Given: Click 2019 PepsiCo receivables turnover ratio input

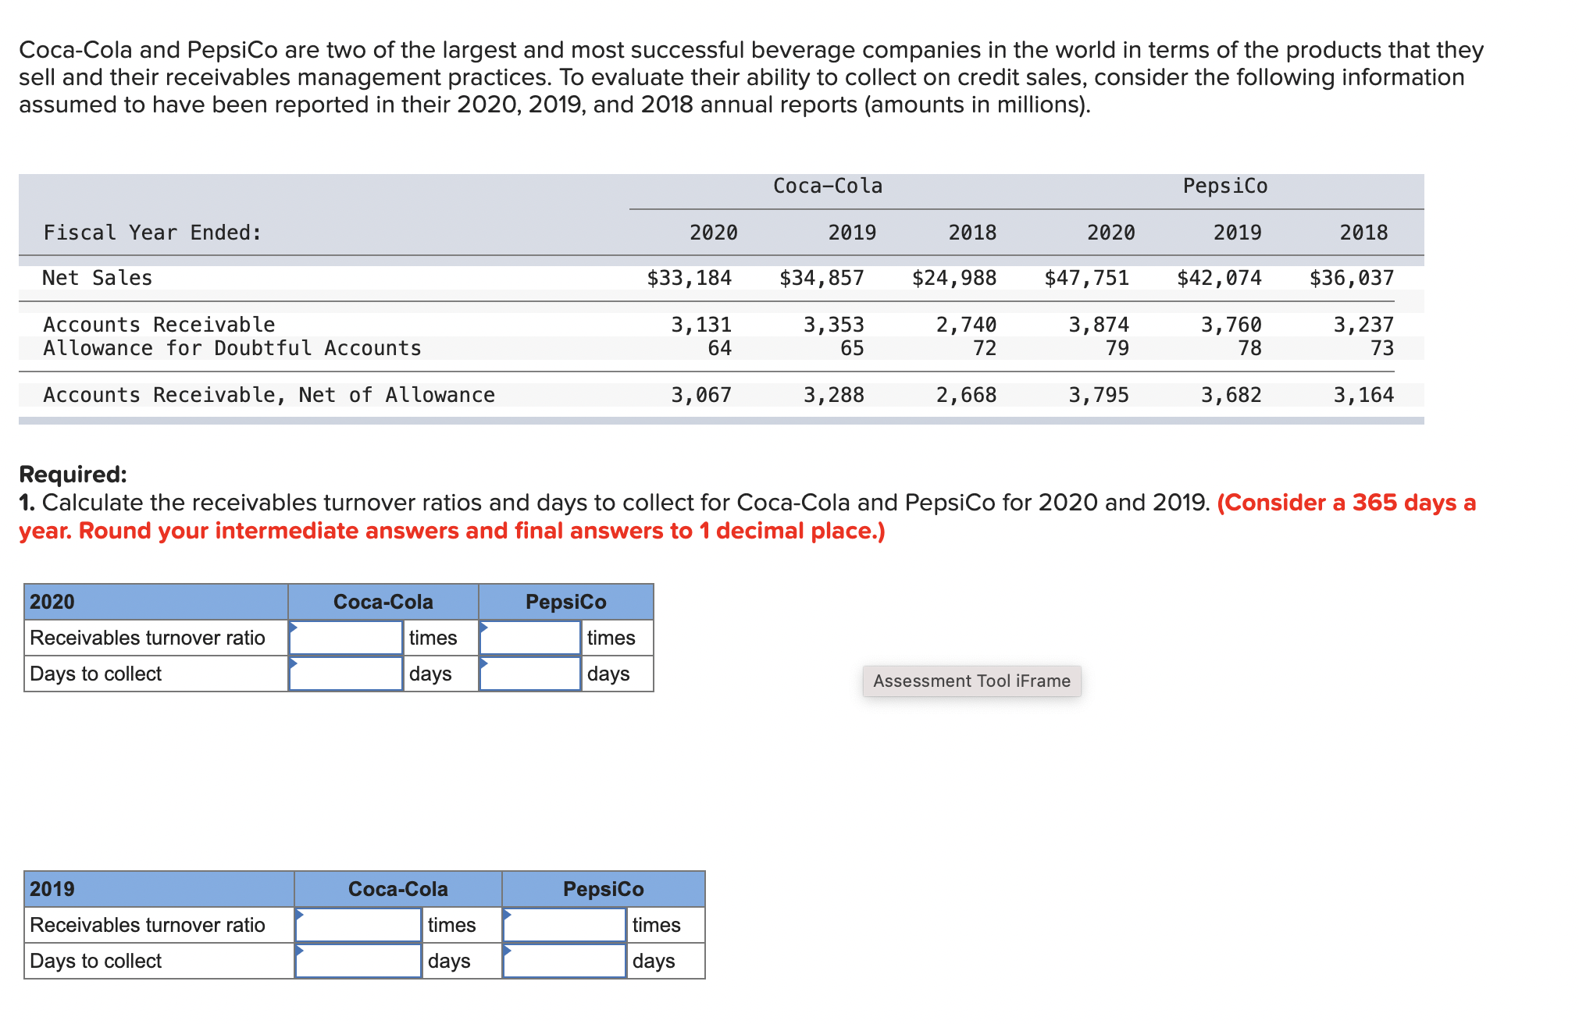Looking at the screenshot, I should pos(564,925).
